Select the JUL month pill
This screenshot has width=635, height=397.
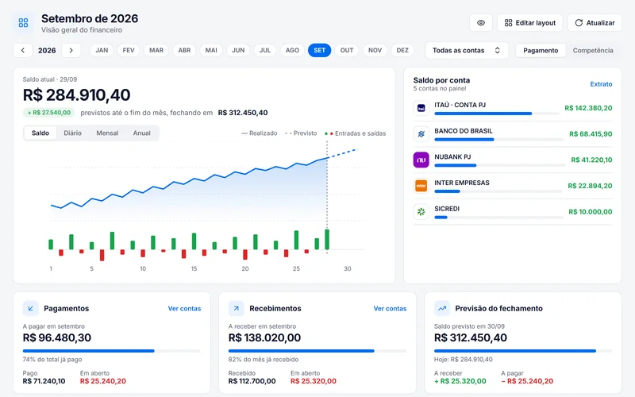point(265,50)
